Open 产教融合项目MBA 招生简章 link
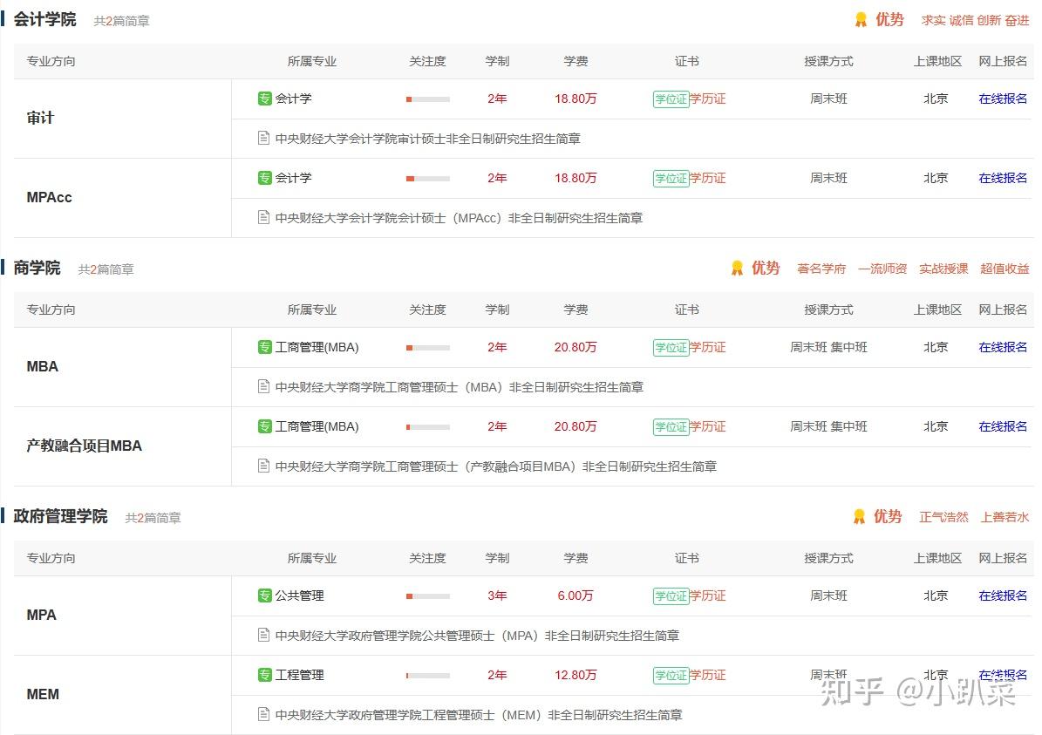The width and height of the screenshot is (1042, 735). [x=496, y=466]
